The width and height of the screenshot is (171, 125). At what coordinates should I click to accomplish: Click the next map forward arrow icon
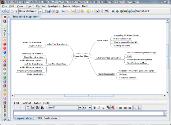click(8, 11)
